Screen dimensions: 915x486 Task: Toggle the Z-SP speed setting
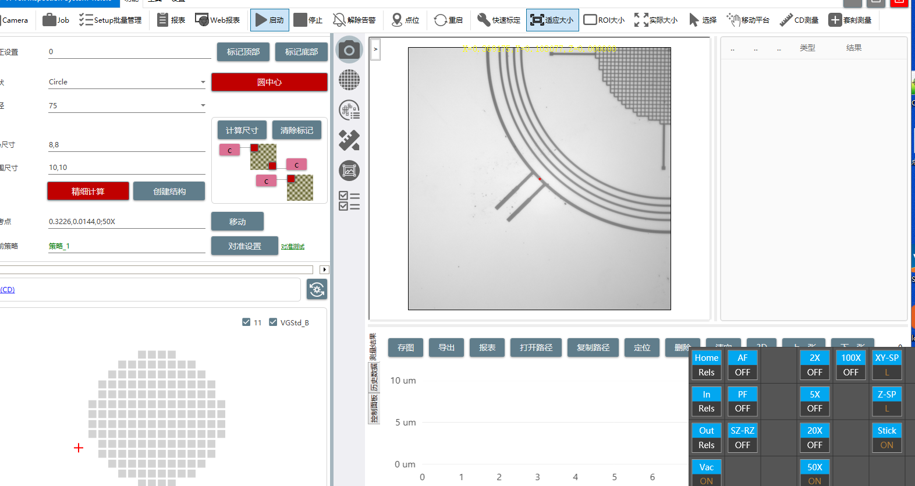887,402
